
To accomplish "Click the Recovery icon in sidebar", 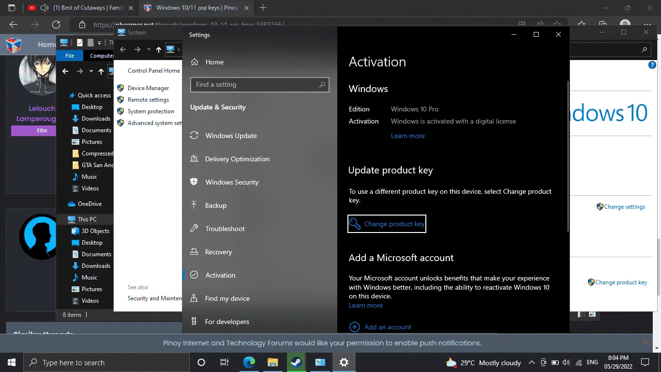I will coord(194,252).
